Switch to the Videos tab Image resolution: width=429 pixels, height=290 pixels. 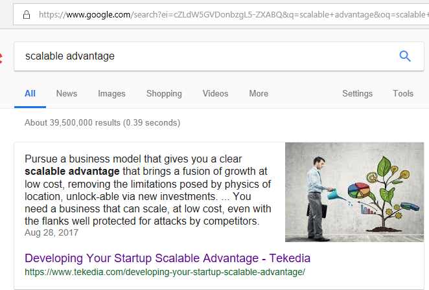pos(215,94)
